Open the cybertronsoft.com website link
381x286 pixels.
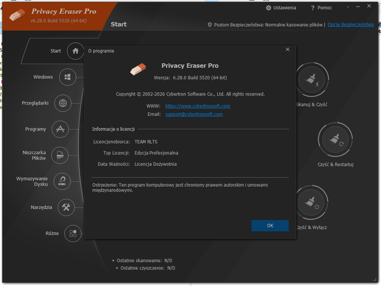[x=198, y=106]
